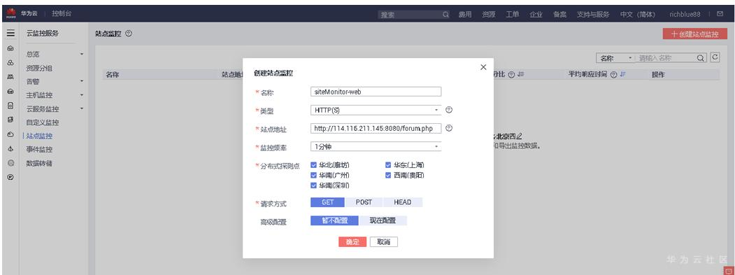Screen dimensions: 735x275
Task: Click the help icon beside 类型 dropdown
Action: click(x=449, y=110)
